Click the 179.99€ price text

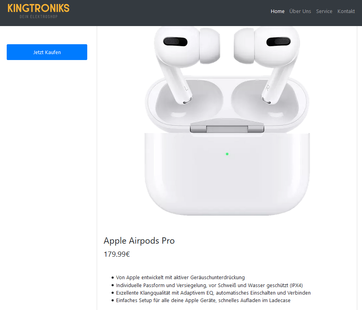(x=117, y=254)
